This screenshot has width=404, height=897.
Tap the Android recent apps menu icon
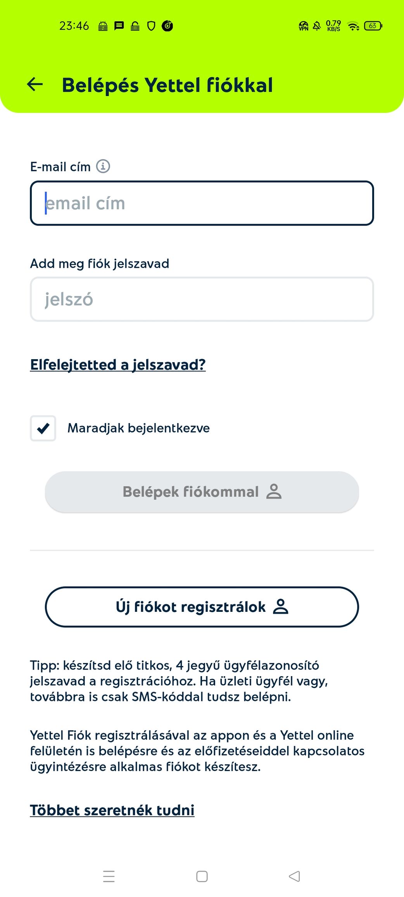(109, 876)
